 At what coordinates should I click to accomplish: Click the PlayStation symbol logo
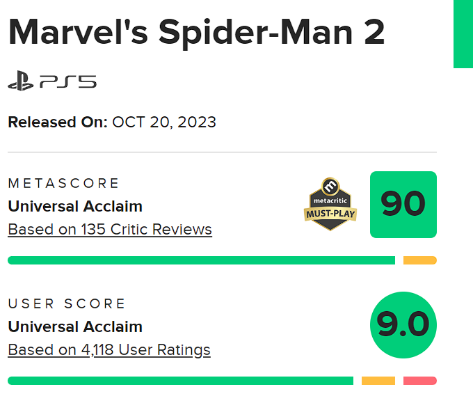click(x=21, y=83)
